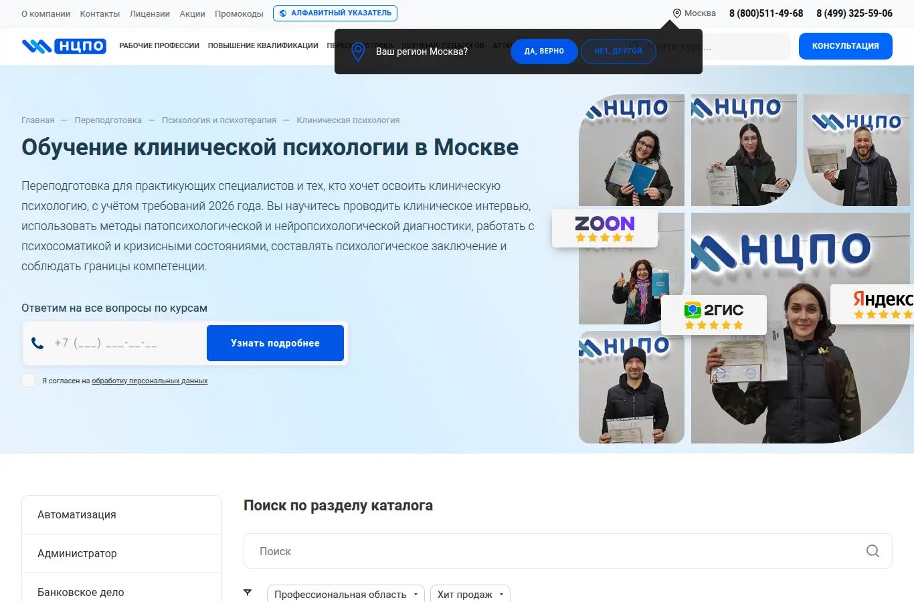The image size is (914, 602).
Task: Open the Яндекс rating badge
Action: click(873, 304)
